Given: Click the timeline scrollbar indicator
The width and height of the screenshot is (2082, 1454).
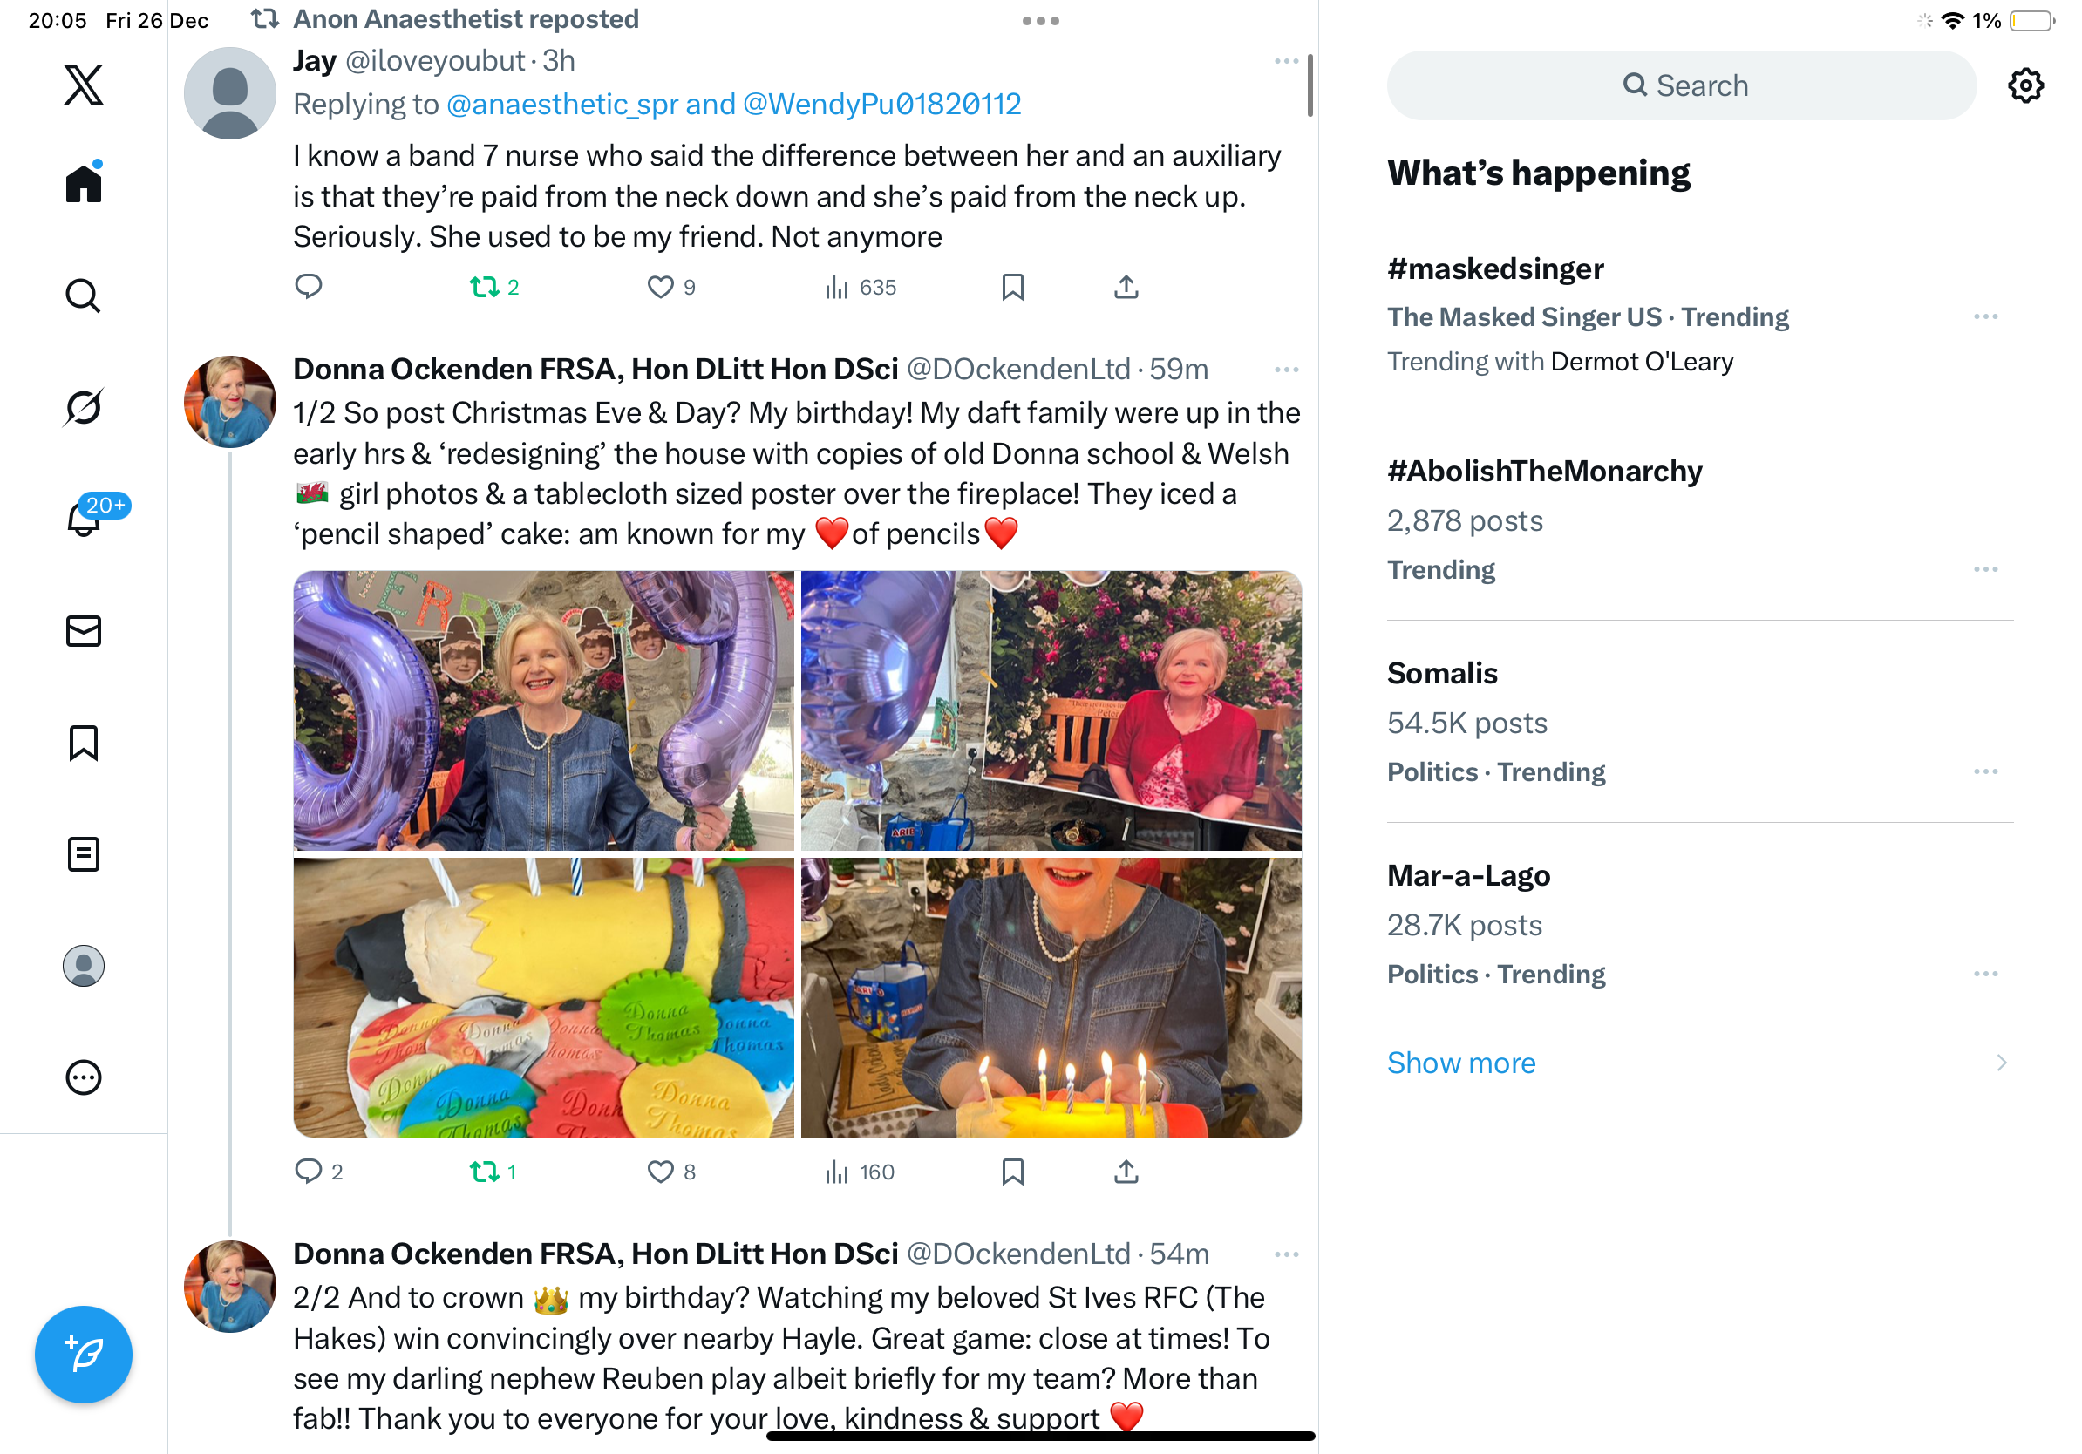Looking at the screenshot, I should coord(1310,85).
